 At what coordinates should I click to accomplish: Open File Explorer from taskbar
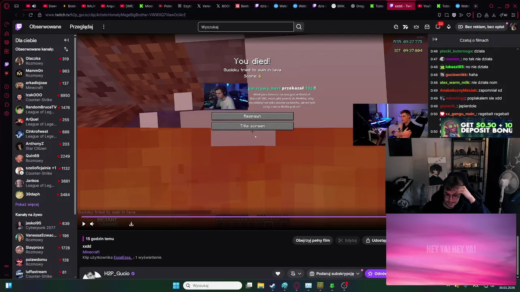click(x=260, y=286)
